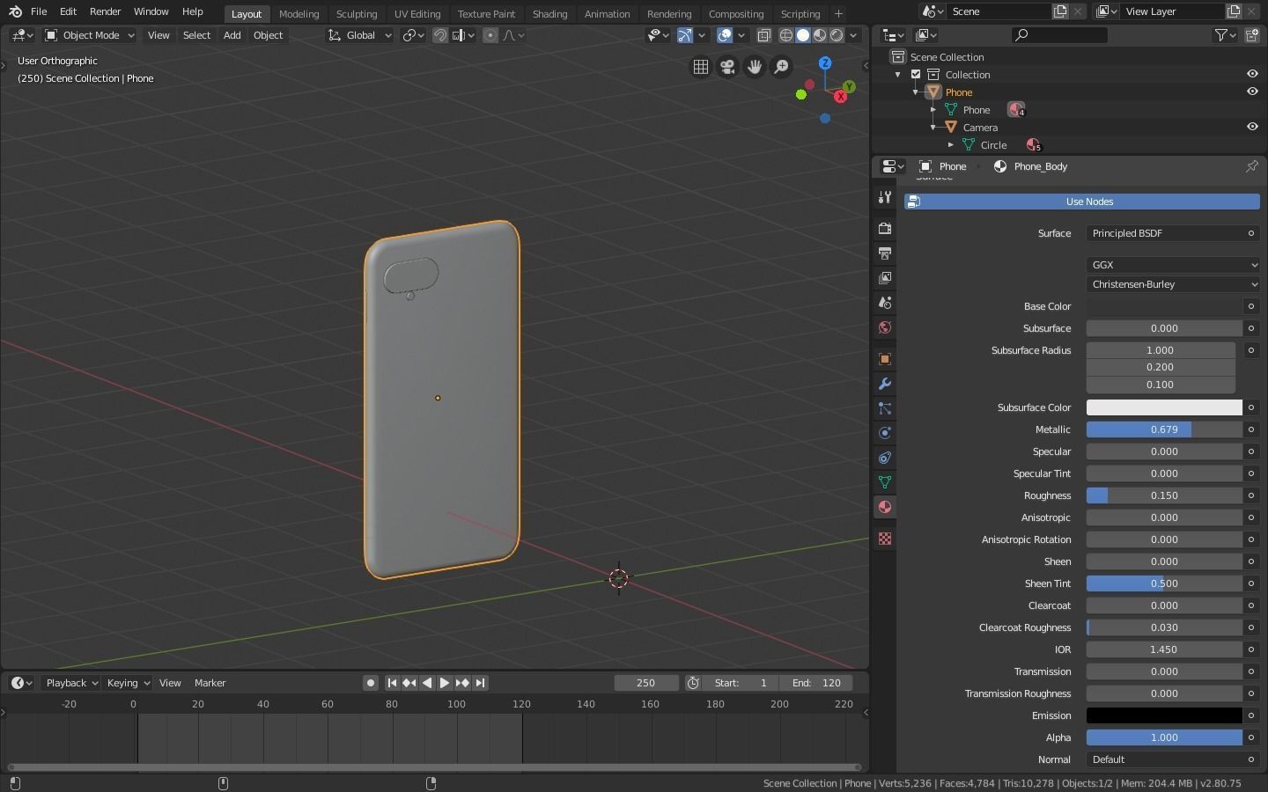The width and height of the screenshot is (1268, 792).
Task: Open the Modifiers wrench tab
Action: (885, 384)
